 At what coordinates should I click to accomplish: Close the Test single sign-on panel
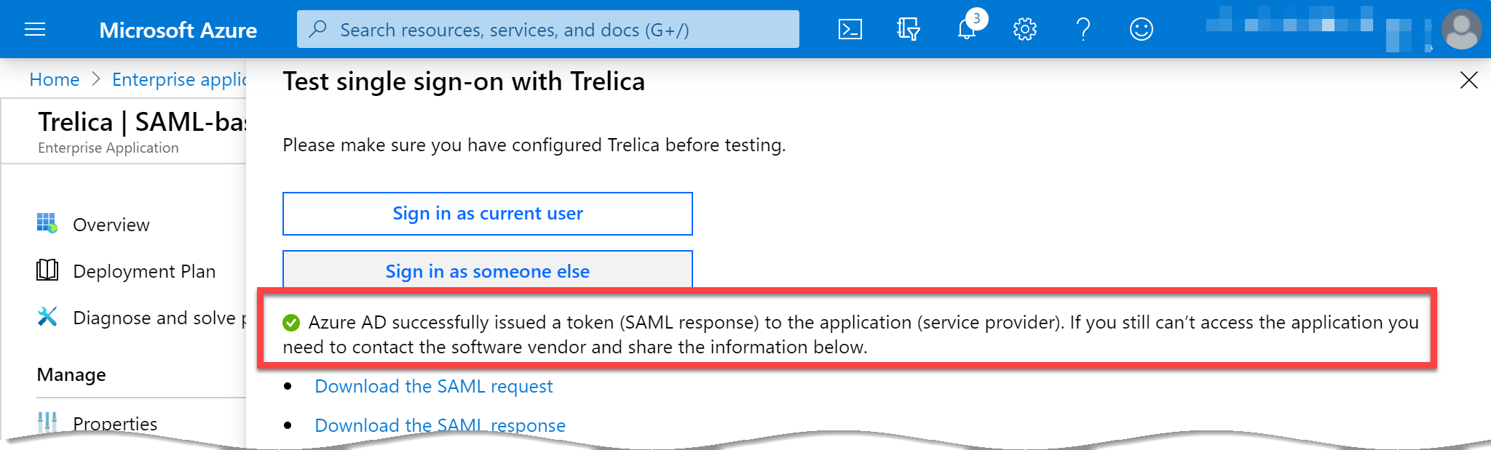click(x=1468, y=80)
